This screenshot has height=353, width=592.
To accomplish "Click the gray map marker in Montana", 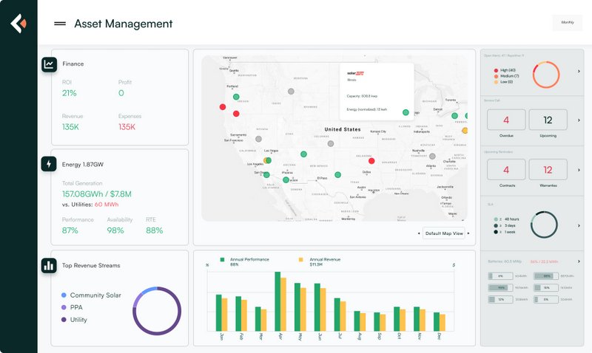I will (290, 92).
